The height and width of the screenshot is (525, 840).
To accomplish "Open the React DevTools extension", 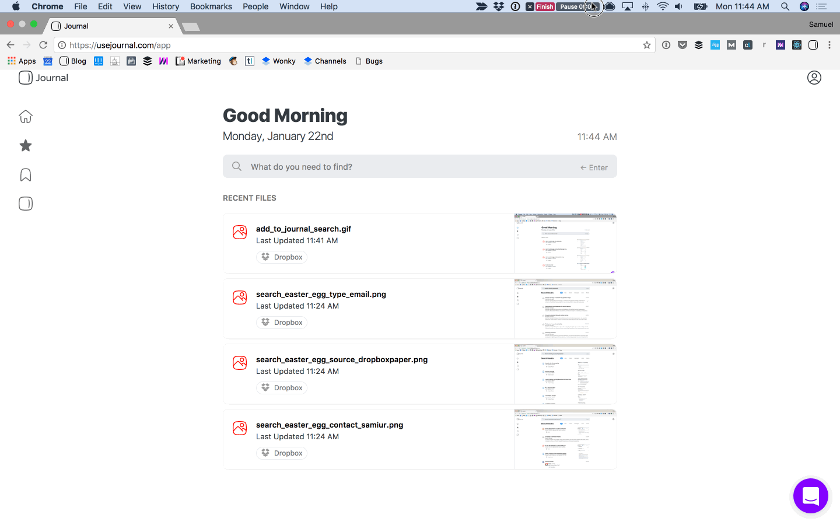I will pos(797,45).
